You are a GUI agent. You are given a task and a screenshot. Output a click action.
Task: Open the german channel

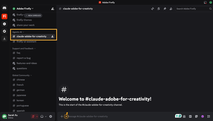(33, 90)
